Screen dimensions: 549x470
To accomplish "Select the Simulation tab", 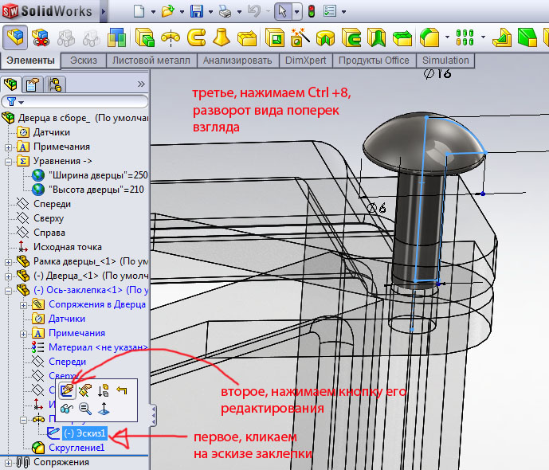I will [x=445, y=61].
